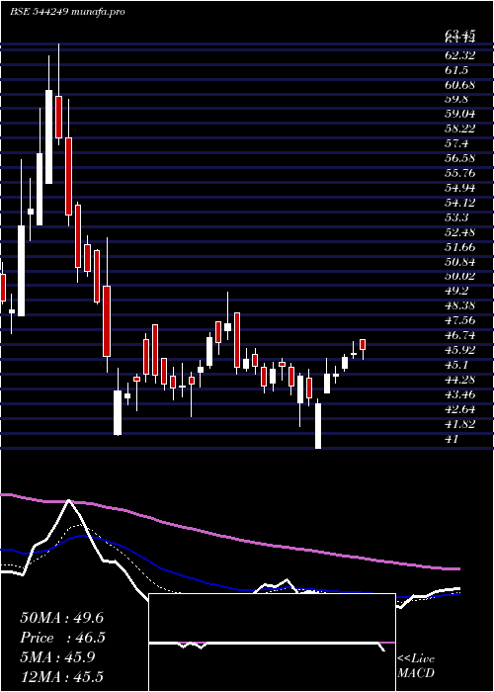Pick the 52.48 price axis value
The height and width of the screenshot is (692, 494).
click(460, 232)
